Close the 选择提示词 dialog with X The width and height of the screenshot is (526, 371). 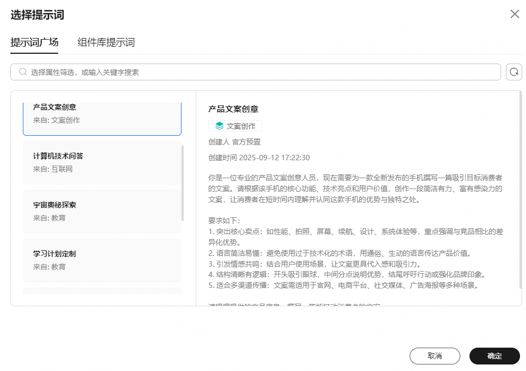[x=515, y=14]
